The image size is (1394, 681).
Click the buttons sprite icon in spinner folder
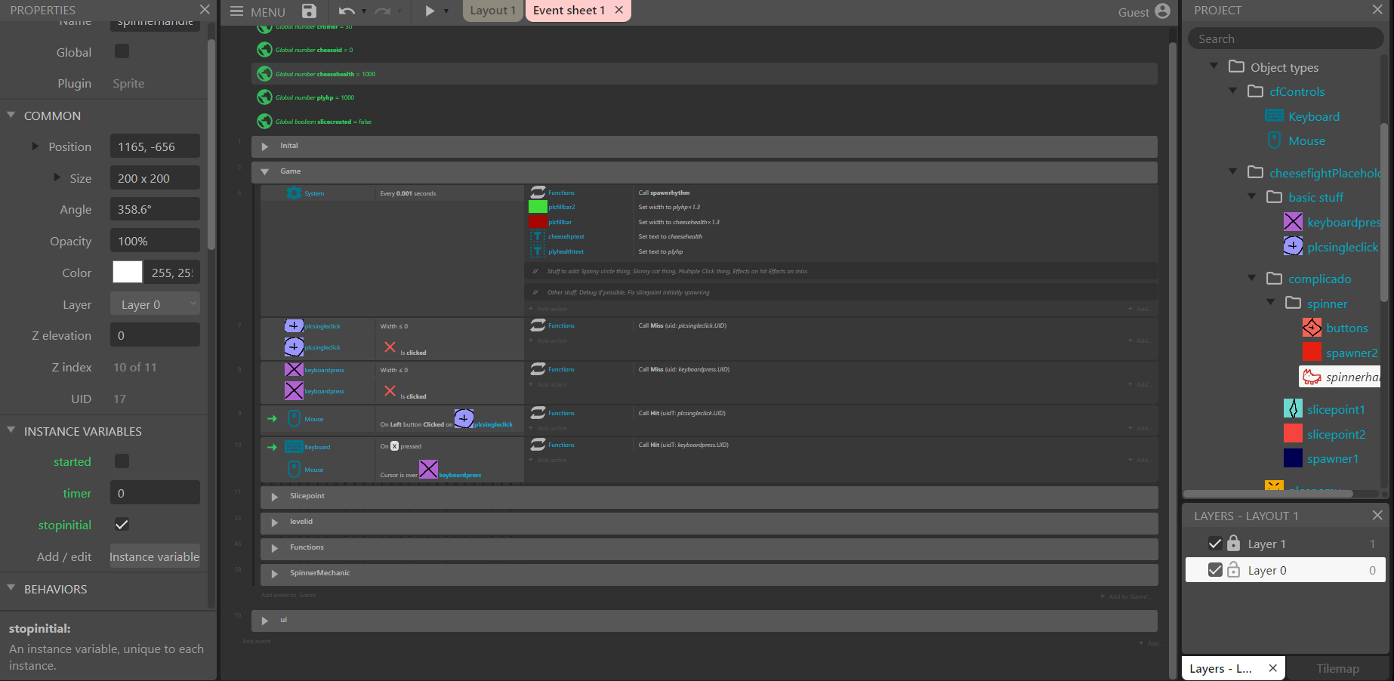point(1312,328)
